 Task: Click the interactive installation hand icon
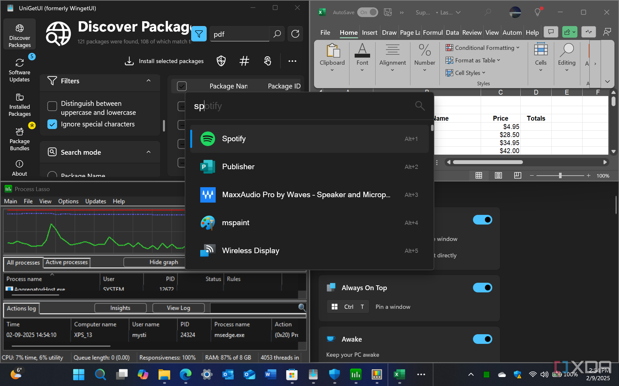(268, 61)
